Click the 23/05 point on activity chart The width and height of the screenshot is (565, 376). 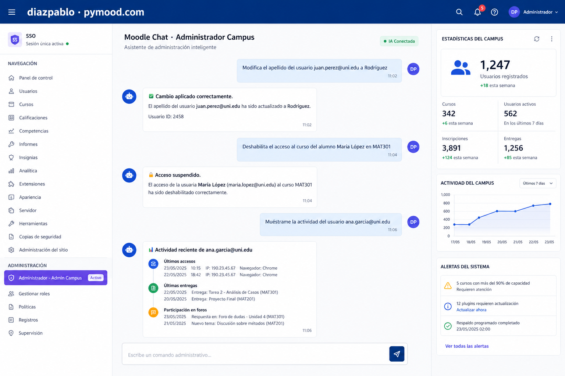tap(550, 204)
